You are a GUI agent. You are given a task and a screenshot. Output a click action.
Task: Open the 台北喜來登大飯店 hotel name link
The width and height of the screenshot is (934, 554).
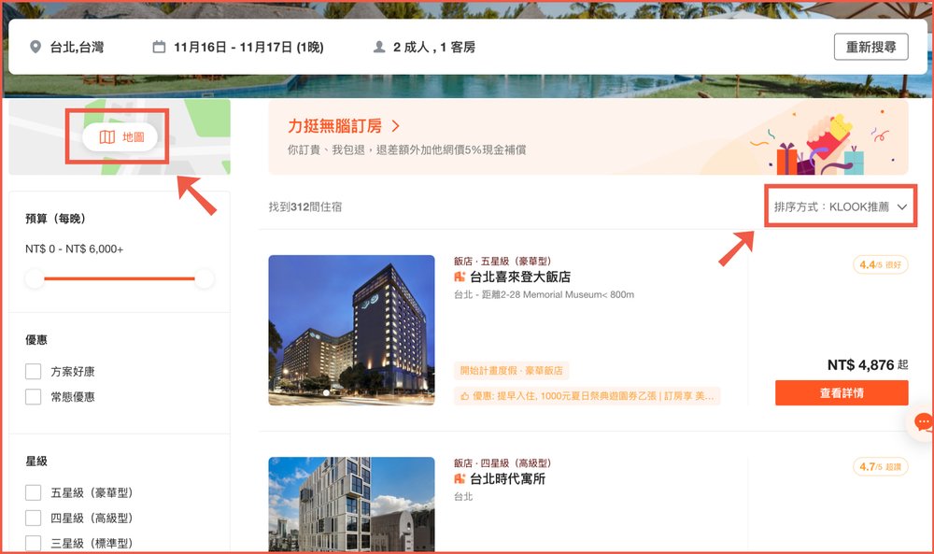point(519,277)
